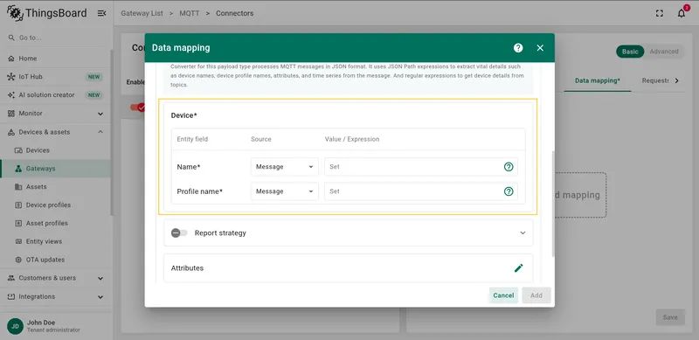Click the Customers & users icon

(11, 278)
